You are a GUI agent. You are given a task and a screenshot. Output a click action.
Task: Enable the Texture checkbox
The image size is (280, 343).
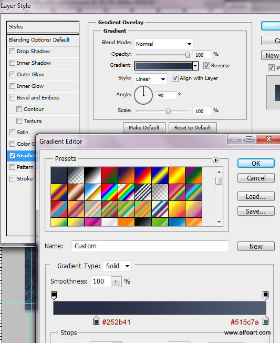[19, 120]
